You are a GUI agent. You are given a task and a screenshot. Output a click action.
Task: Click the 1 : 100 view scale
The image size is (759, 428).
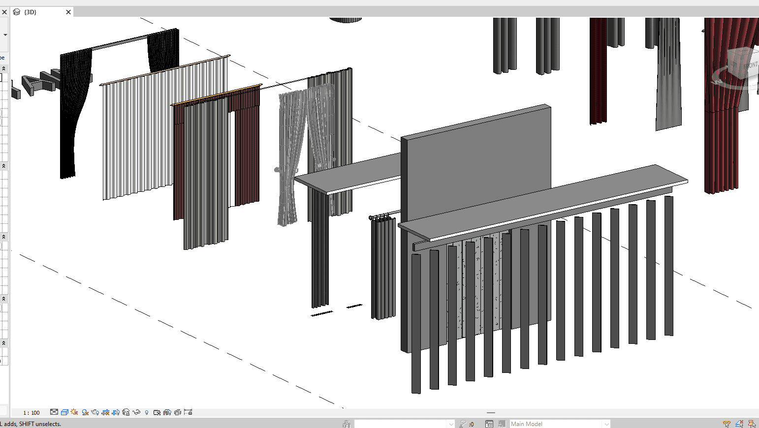tap(32, 413)
